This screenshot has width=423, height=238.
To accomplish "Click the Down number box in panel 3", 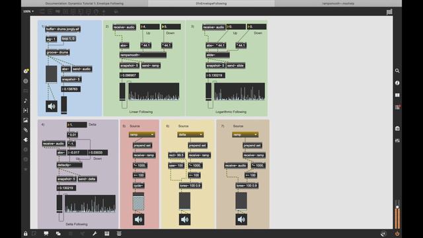I will click(257, 26).
